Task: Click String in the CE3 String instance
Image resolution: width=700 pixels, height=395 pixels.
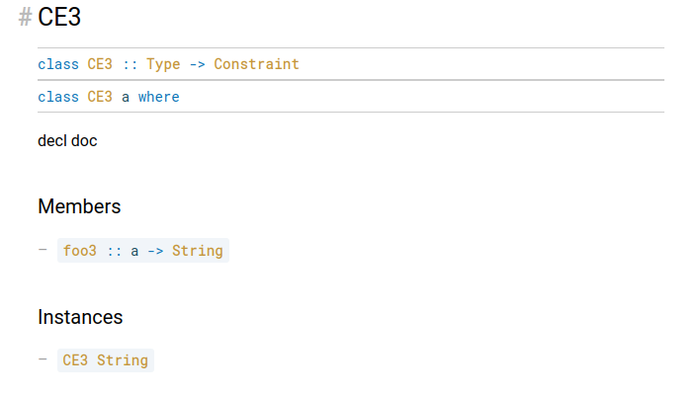Action: tap(123, 360)
